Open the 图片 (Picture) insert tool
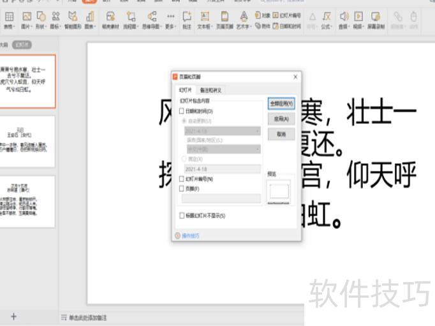This screenshot has height=326, width=435. click(27, 19)
